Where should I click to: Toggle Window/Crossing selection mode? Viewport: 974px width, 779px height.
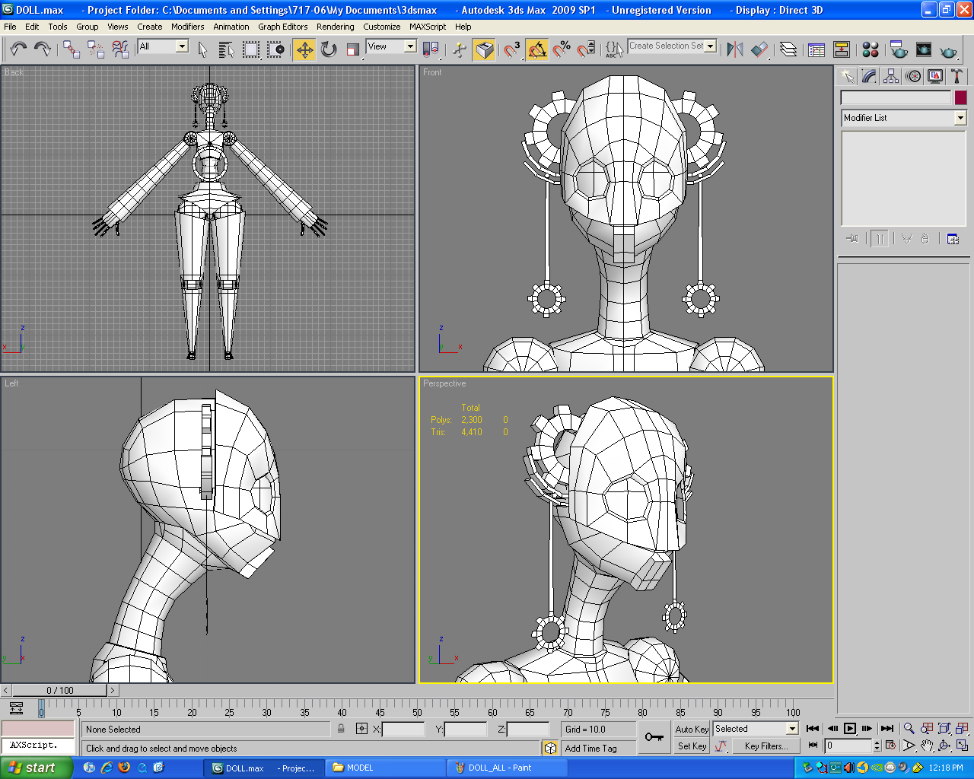(x=275, y=49)
